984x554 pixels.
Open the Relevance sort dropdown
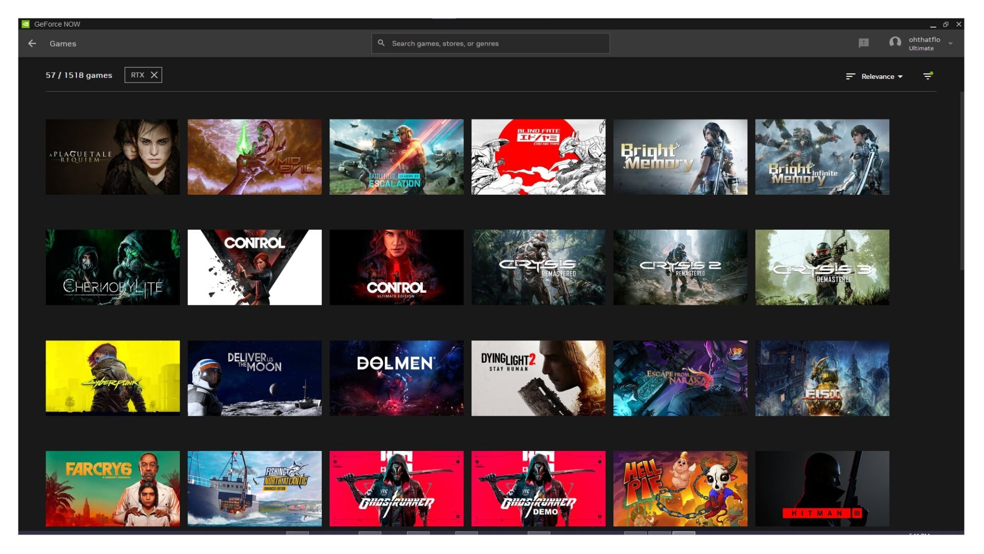click(x=879, y=76)
